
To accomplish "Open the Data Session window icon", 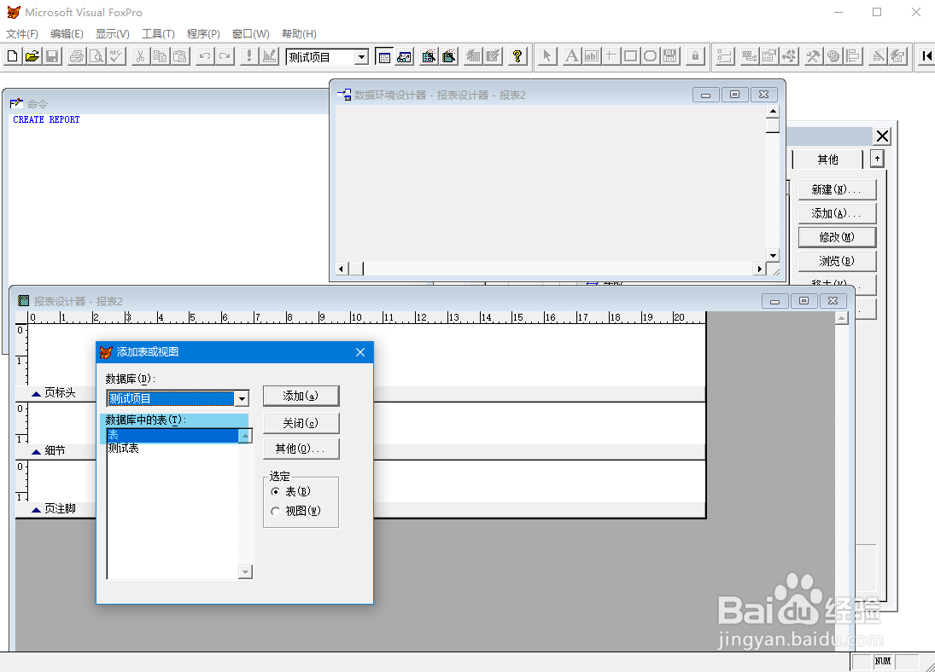I will 404,56.
